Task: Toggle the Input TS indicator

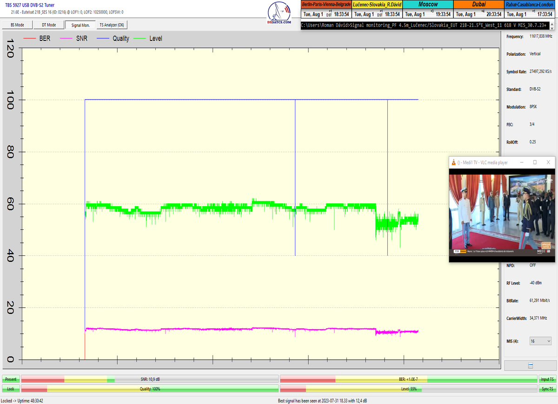Action: pyautogui.click(x=547, y=379)
